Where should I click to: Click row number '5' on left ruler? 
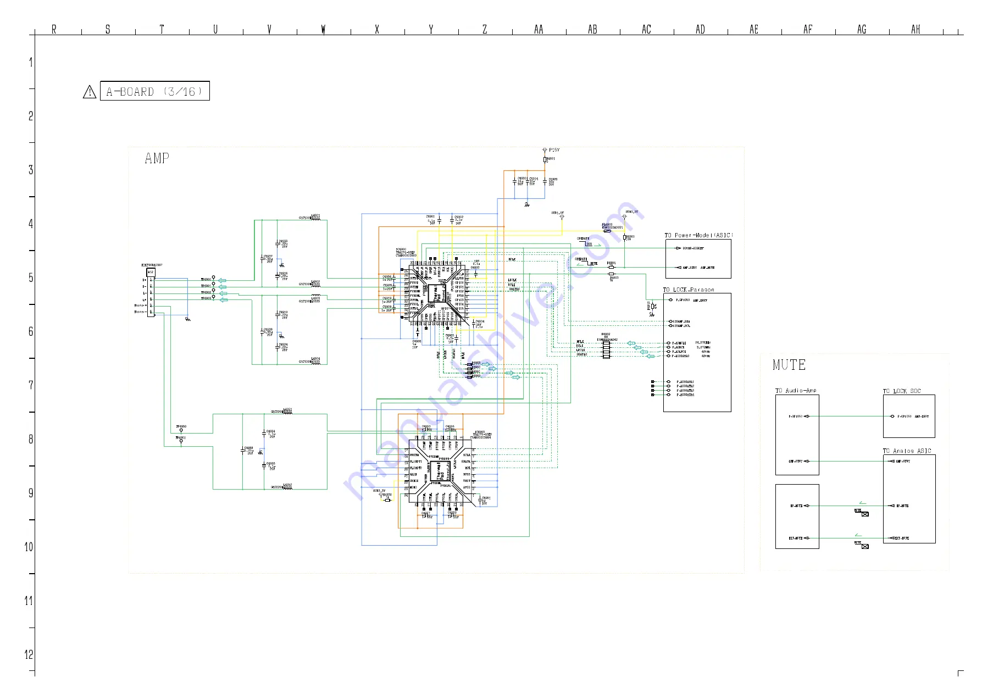pos(31,277)
